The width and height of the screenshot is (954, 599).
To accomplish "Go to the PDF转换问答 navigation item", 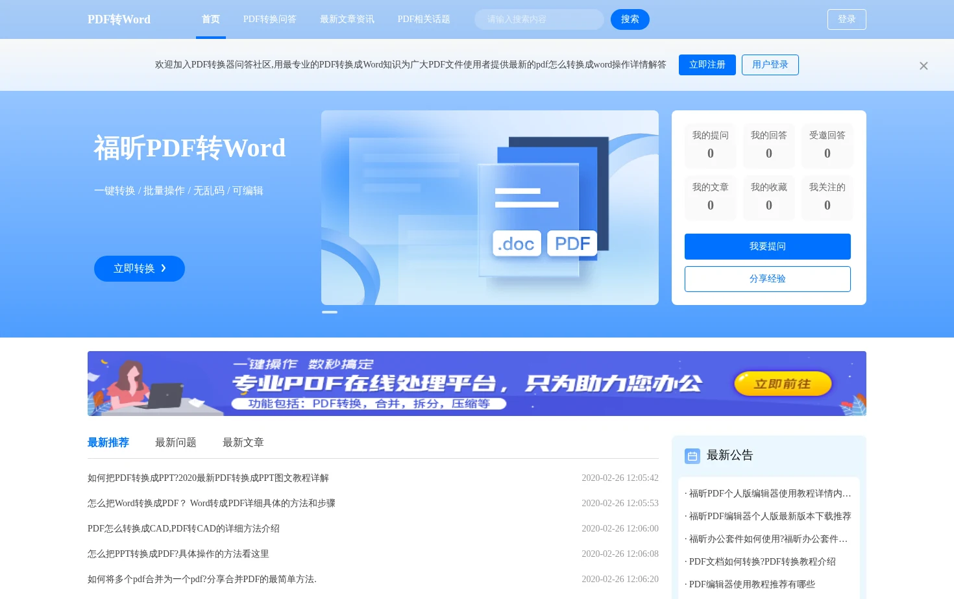I will (x=270, y=19).
